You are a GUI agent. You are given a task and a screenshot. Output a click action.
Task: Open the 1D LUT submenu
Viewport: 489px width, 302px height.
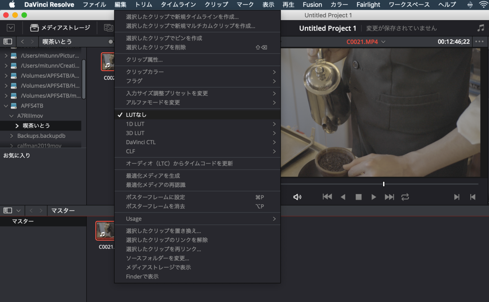coord(197,124)
